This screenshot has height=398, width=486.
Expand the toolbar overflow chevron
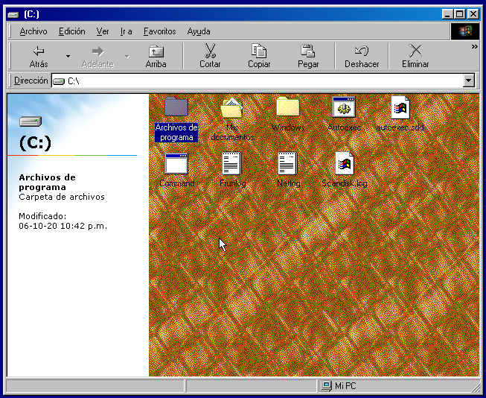pos(474,46)
